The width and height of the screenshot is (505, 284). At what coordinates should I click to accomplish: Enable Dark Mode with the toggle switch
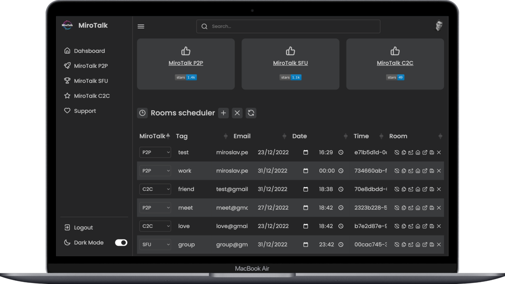click(121, 243)
